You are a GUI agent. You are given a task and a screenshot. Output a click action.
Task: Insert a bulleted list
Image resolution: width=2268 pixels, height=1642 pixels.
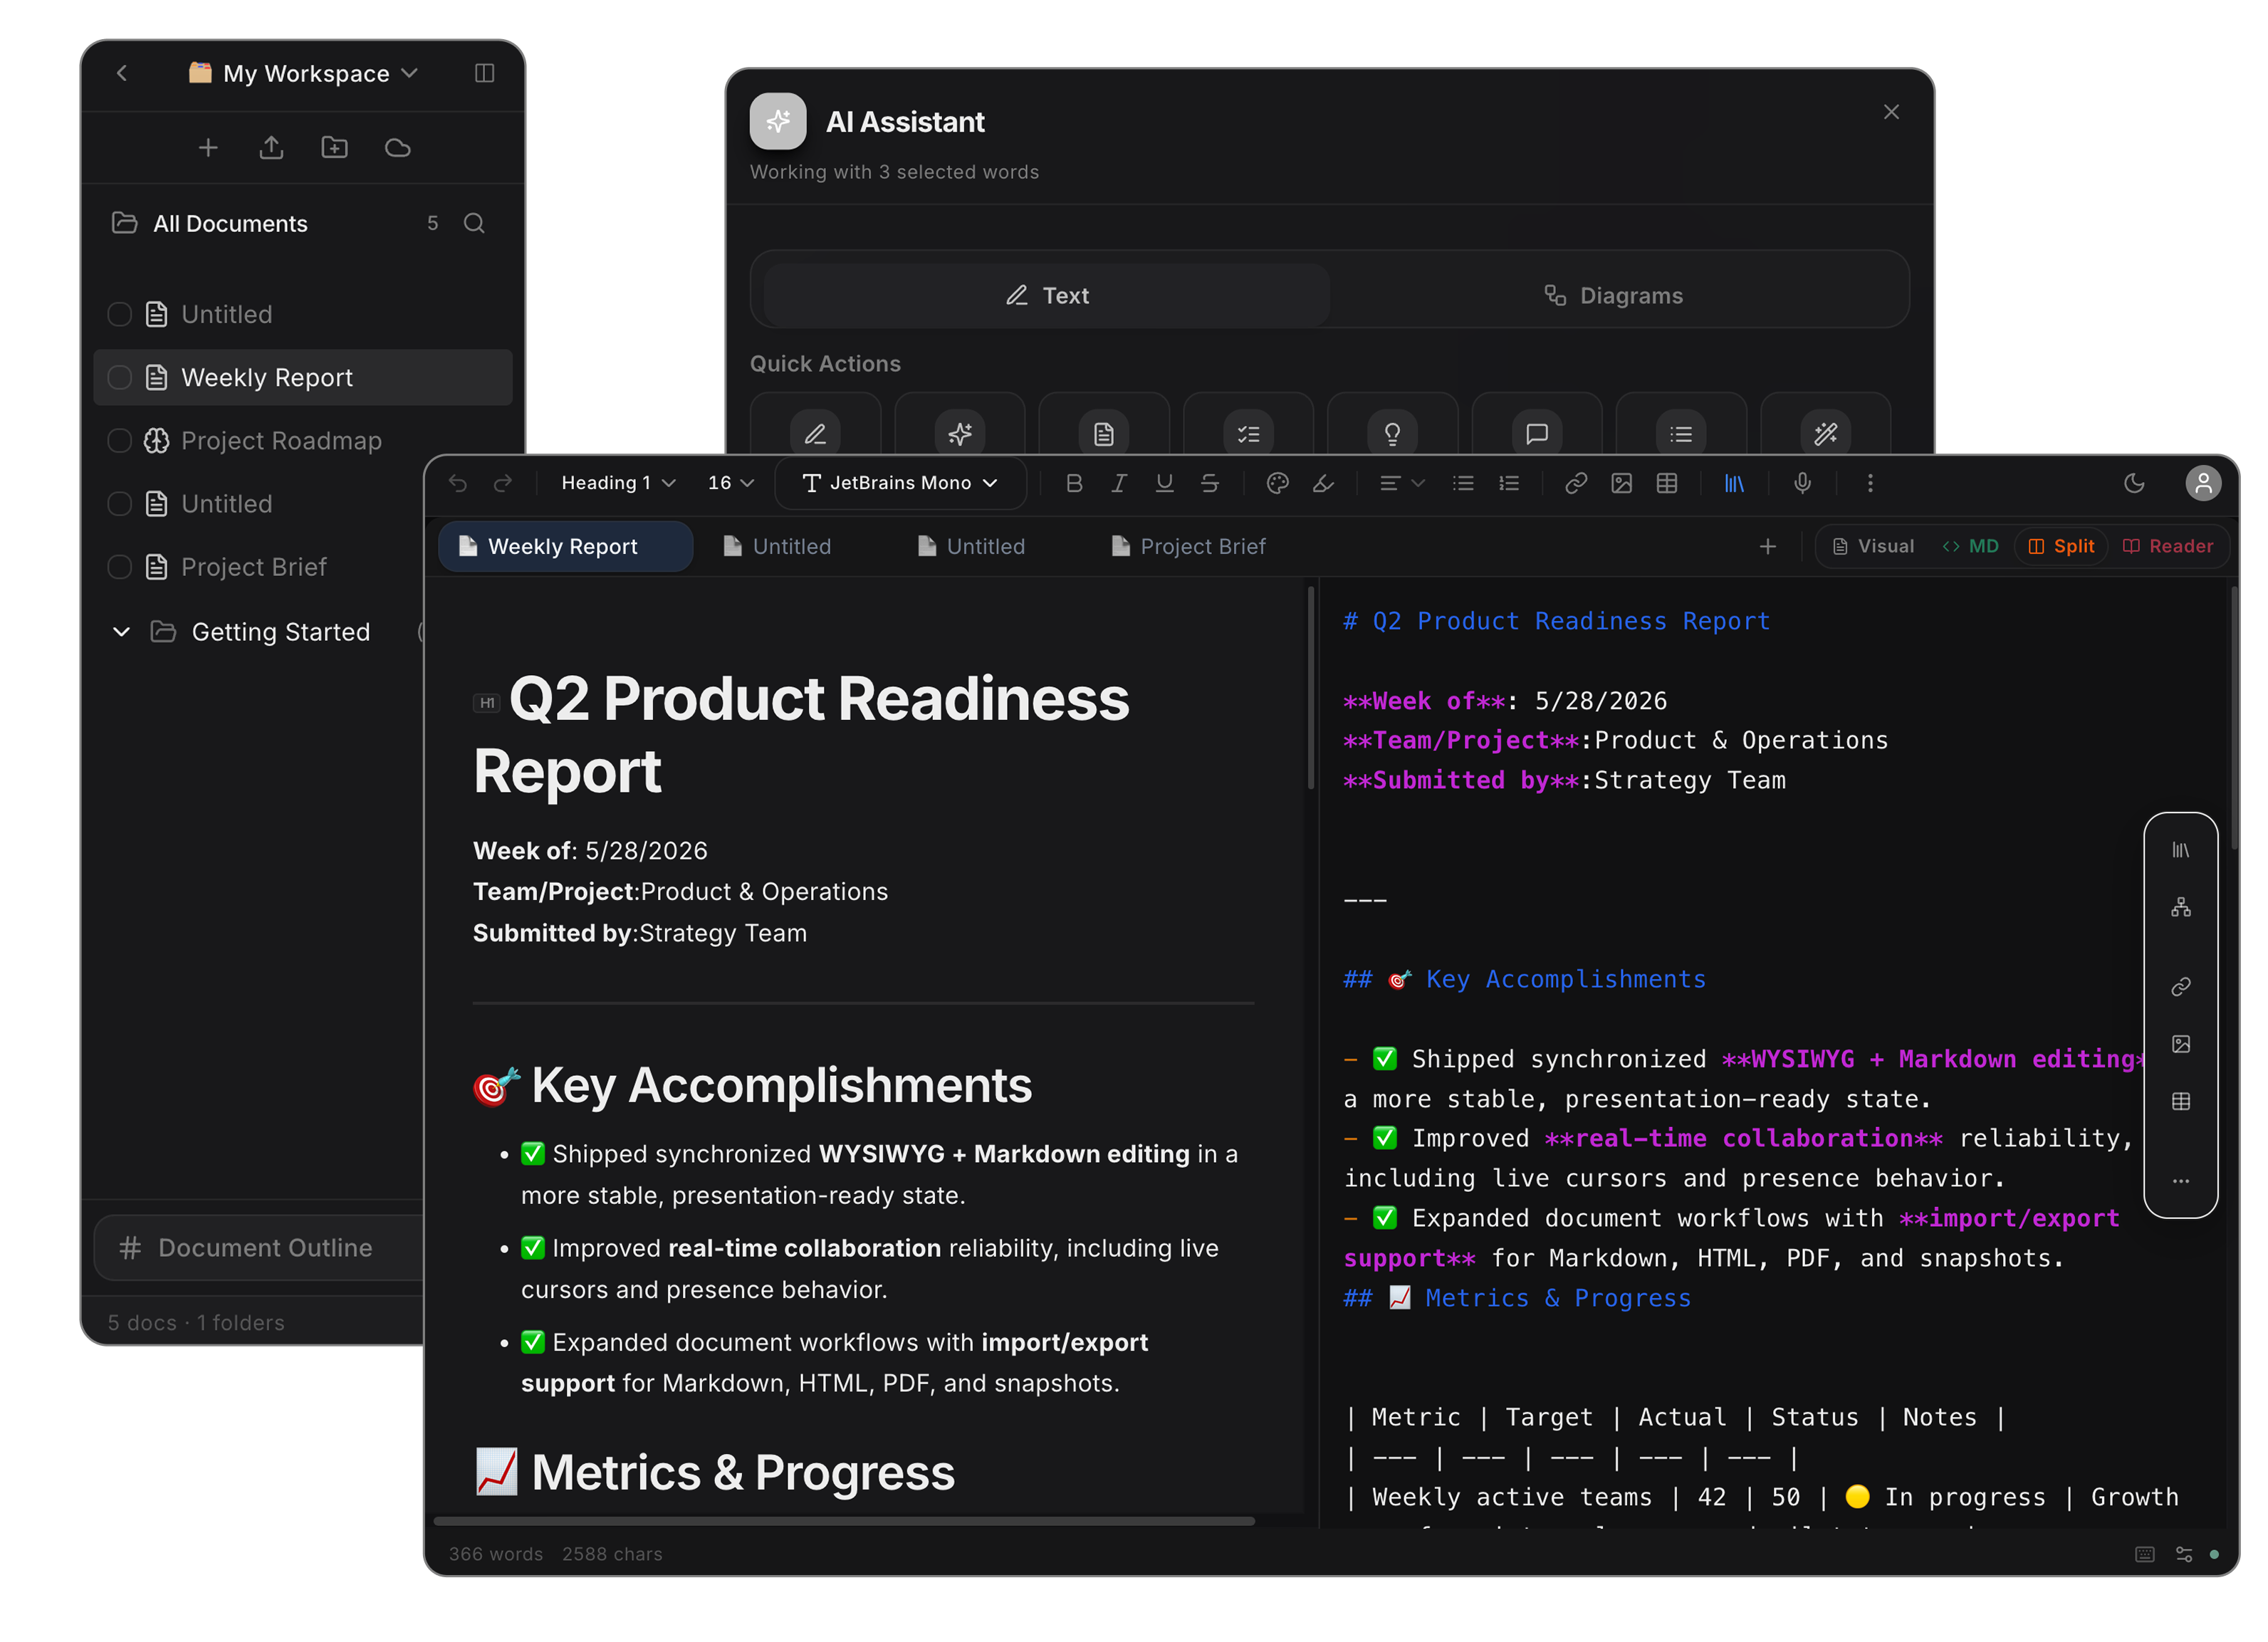[1463, 483]
